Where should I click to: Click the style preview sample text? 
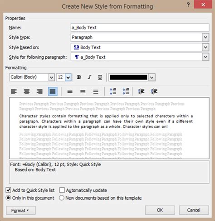106,121
